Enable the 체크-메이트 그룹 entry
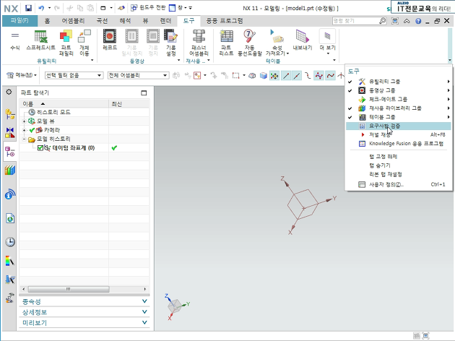Screen dimensions: 455x341 (x=398, y=99)
